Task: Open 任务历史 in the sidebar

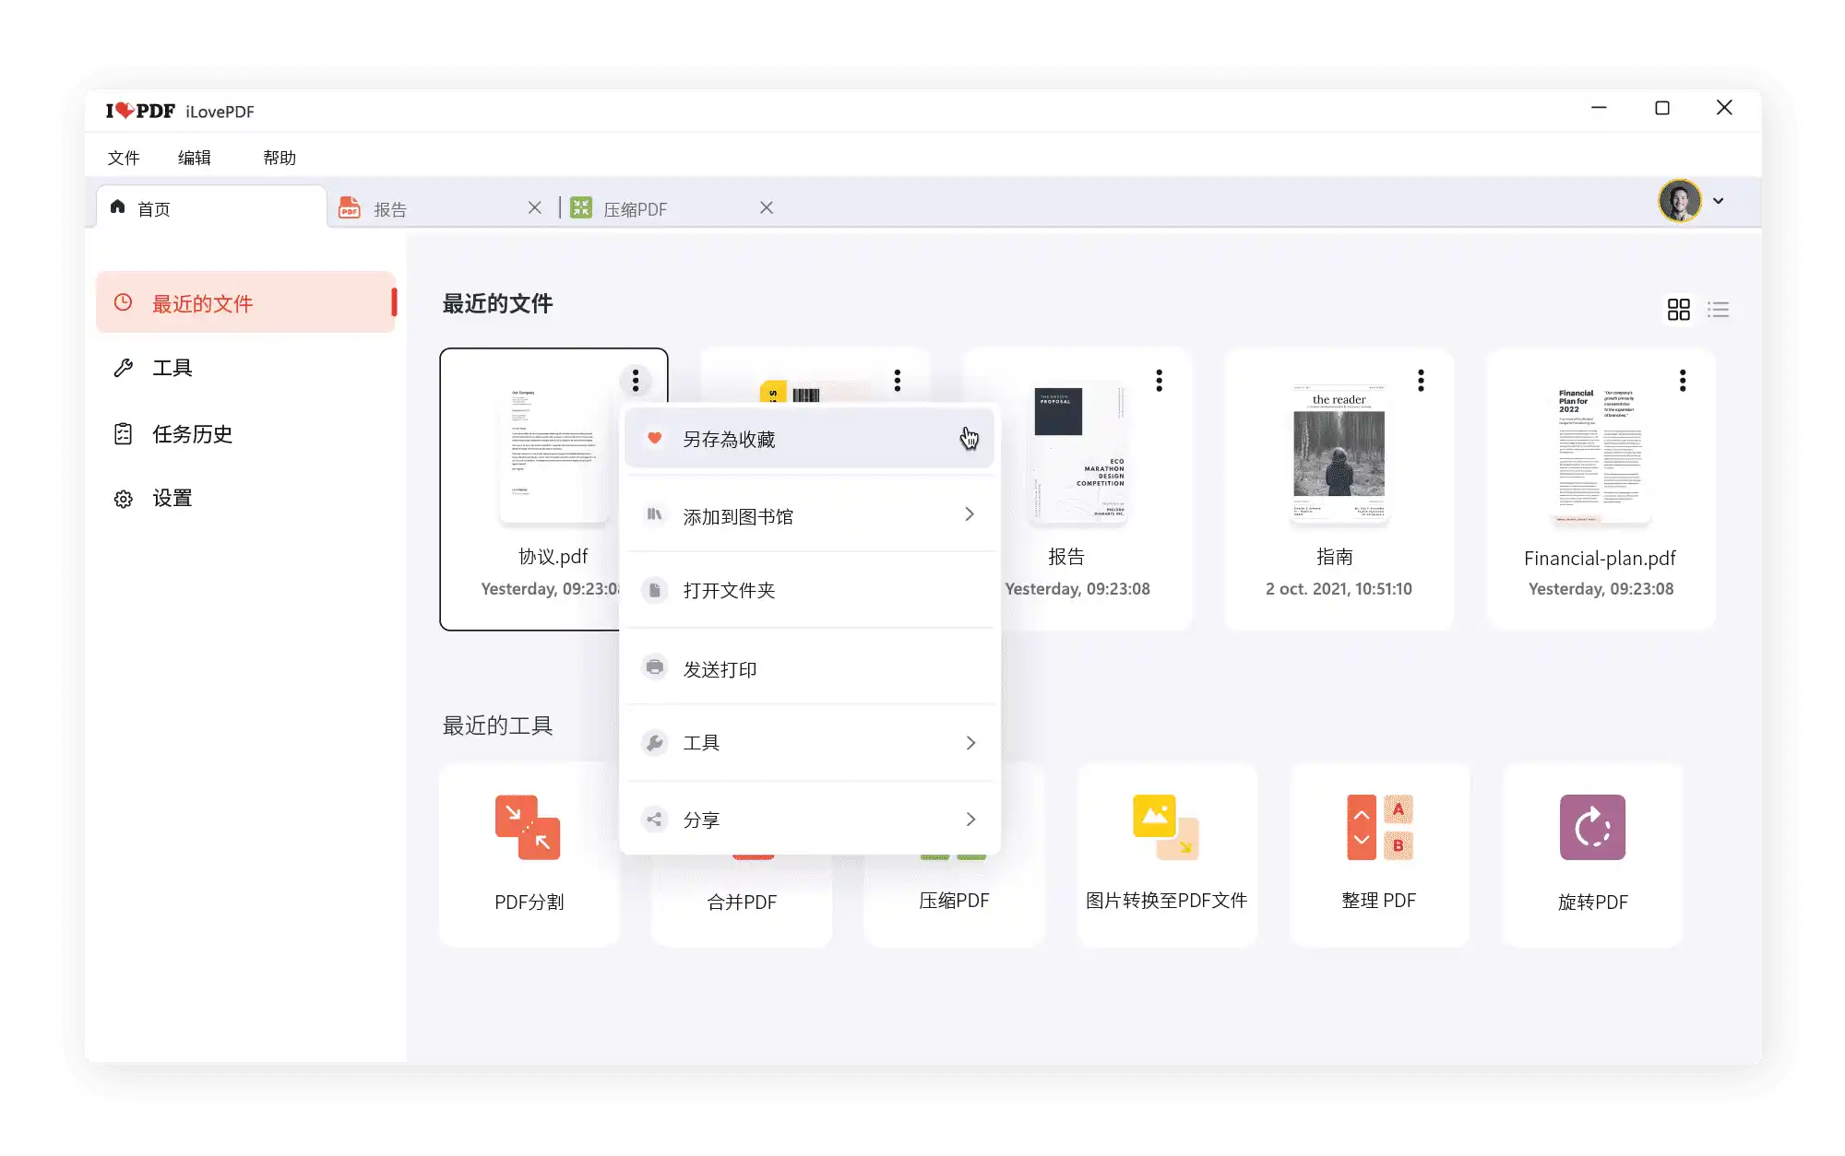Action: [x=192, y=434]
